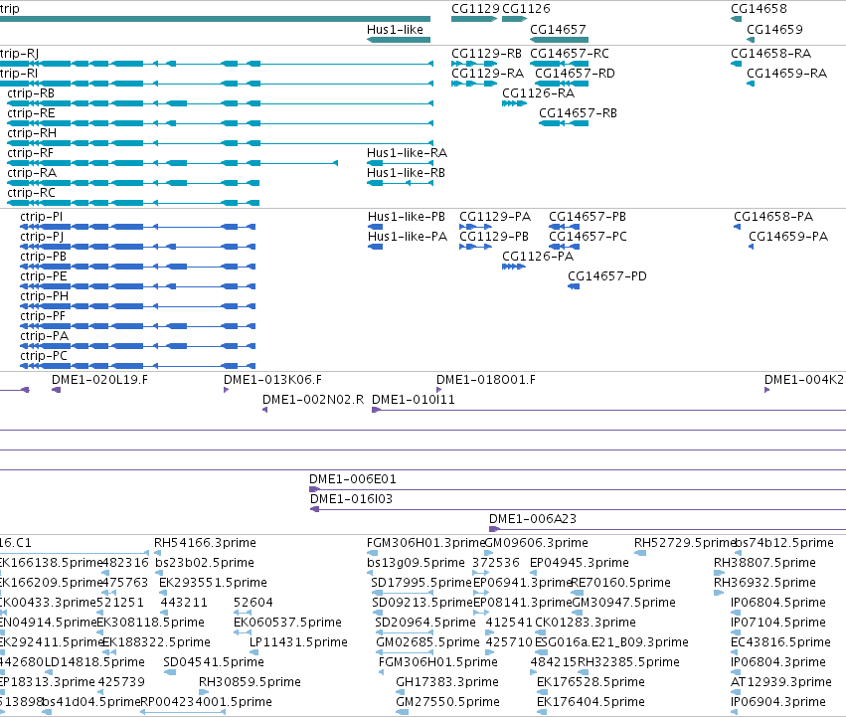Click protein CG1126-PA label
This screenshot has width=846, height=717.
click(538, 257)
